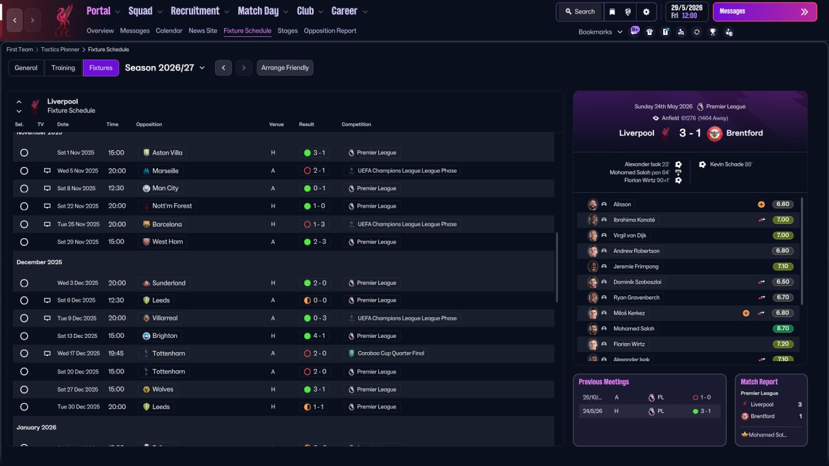Click the Barcelona badge icon
This screenshot has height=466, width=829.
point(146,224)
